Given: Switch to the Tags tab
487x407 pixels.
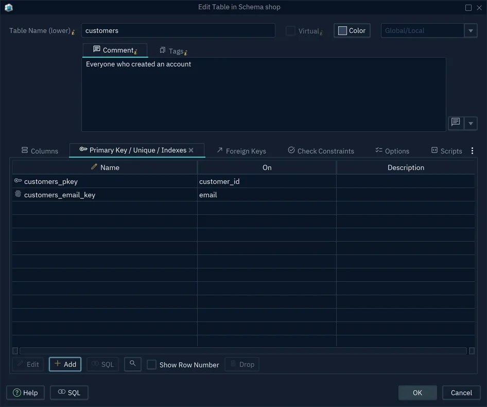Looking at the screenshot, I should (x=173, y=51).
